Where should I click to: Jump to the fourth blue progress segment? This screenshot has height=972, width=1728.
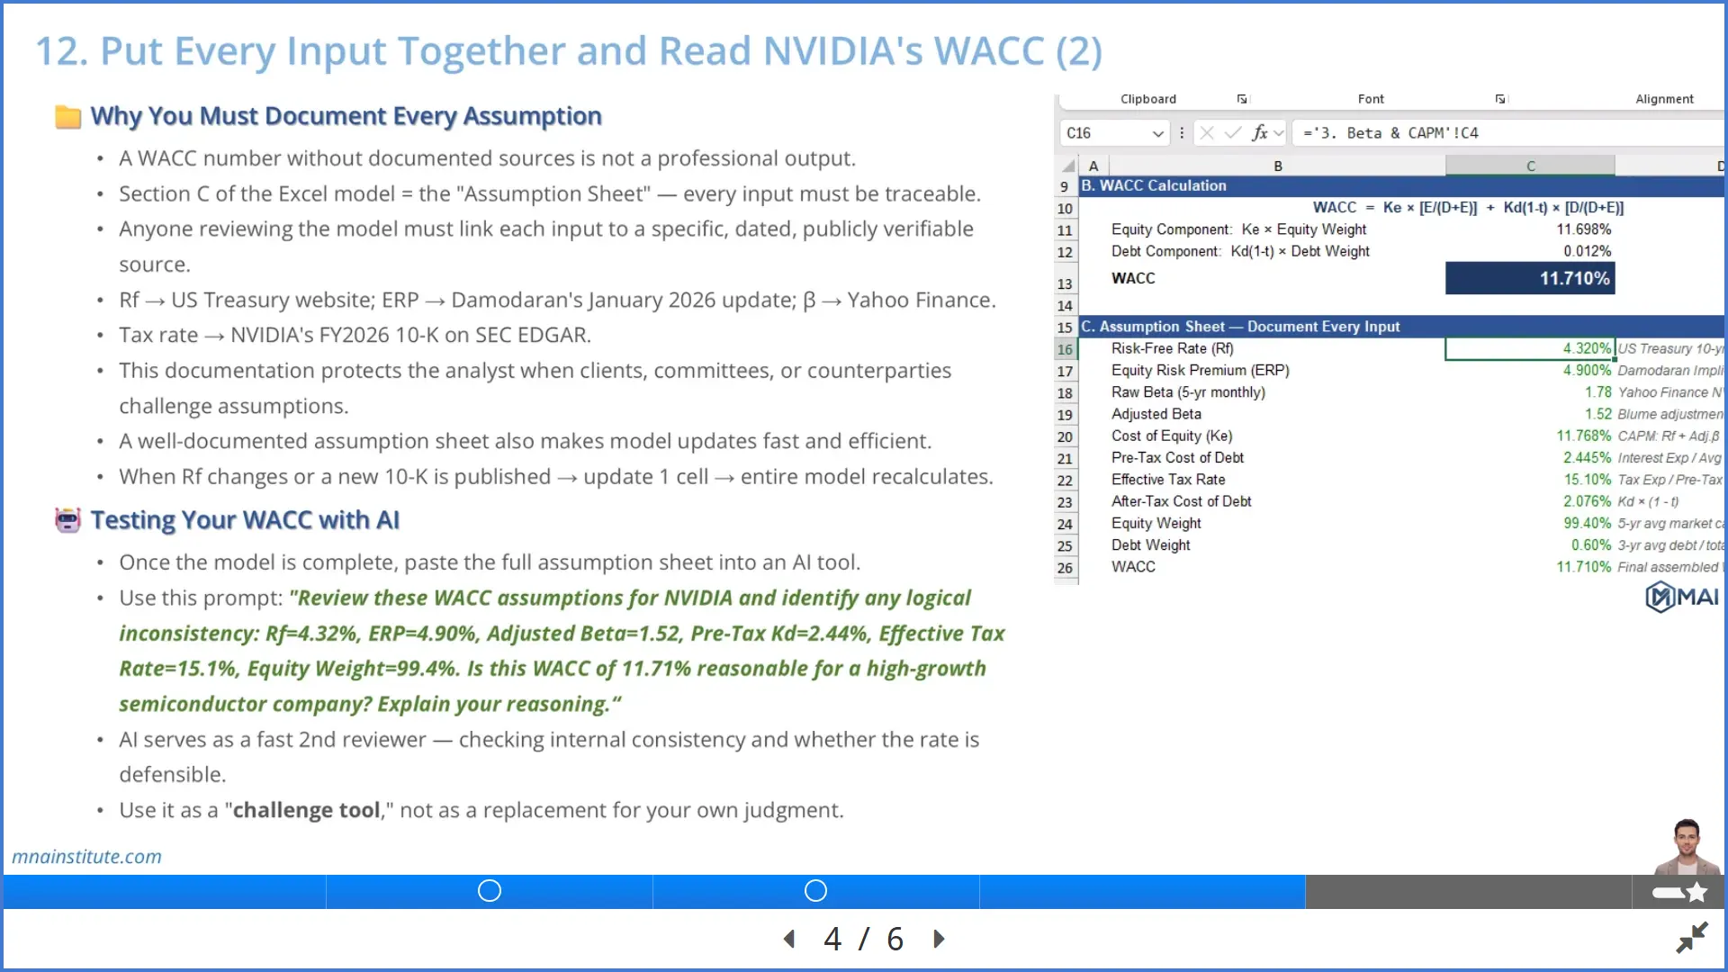click(1142, 891)
